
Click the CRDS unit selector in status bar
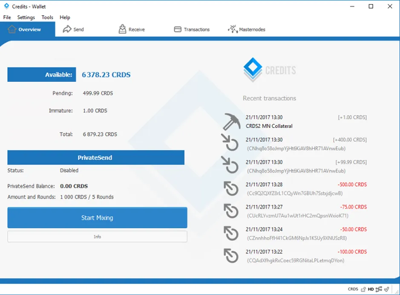353,289
